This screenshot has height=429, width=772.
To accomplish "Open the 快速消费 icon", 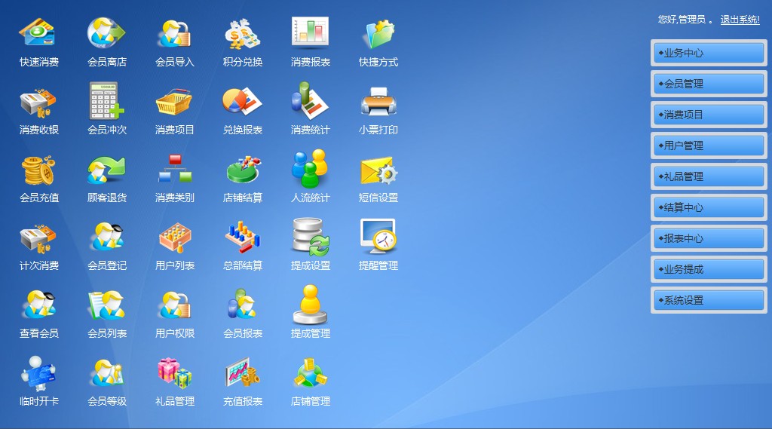I will click(38, 33).
